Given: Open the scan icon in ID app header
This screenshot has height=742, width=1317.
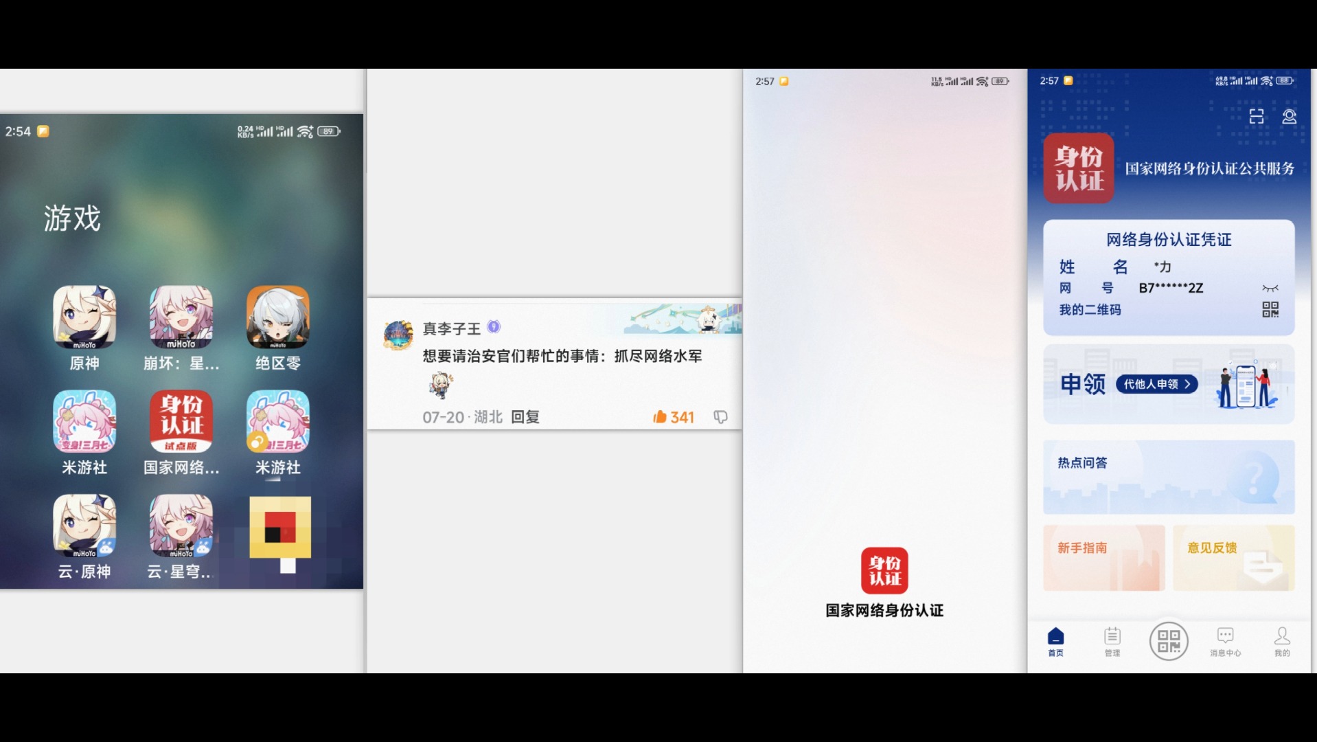Looking at the screenshot, I should 1257,116.
